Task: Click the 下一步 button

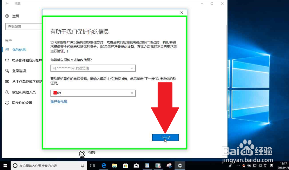Action: 165,137
